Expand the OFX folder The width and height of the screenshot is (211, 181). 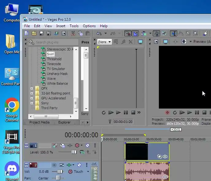pyautogui.click(x=32, y=88)
